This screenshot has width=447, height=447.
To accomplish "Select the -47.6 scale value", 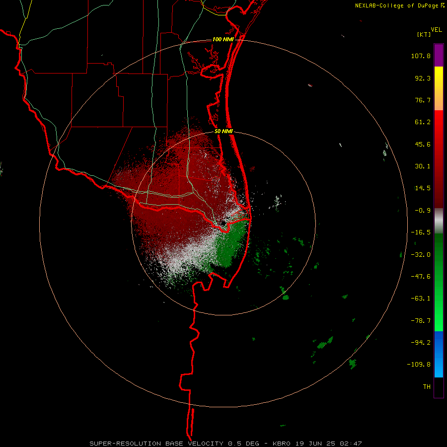I will pos(421,277).
